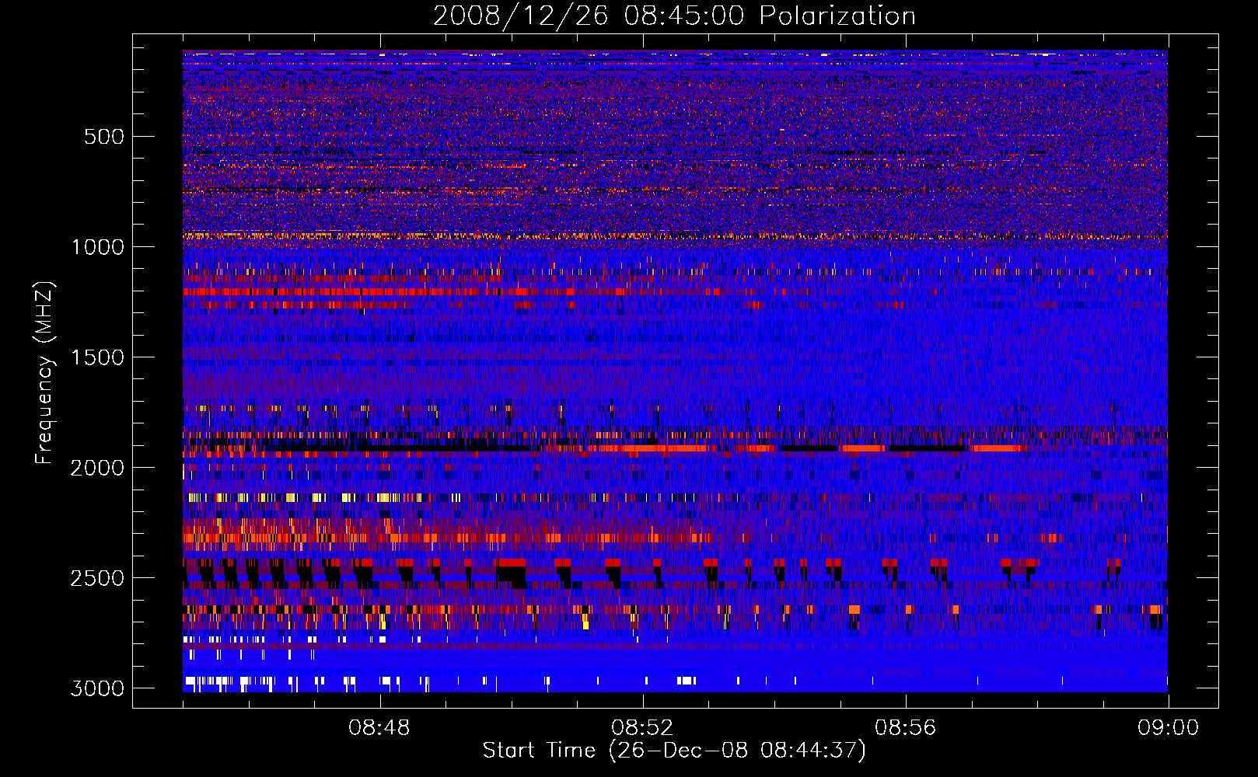
Task: Click the 08:52 time tick label
Action: pyautogui.click(x=642, y=728)
